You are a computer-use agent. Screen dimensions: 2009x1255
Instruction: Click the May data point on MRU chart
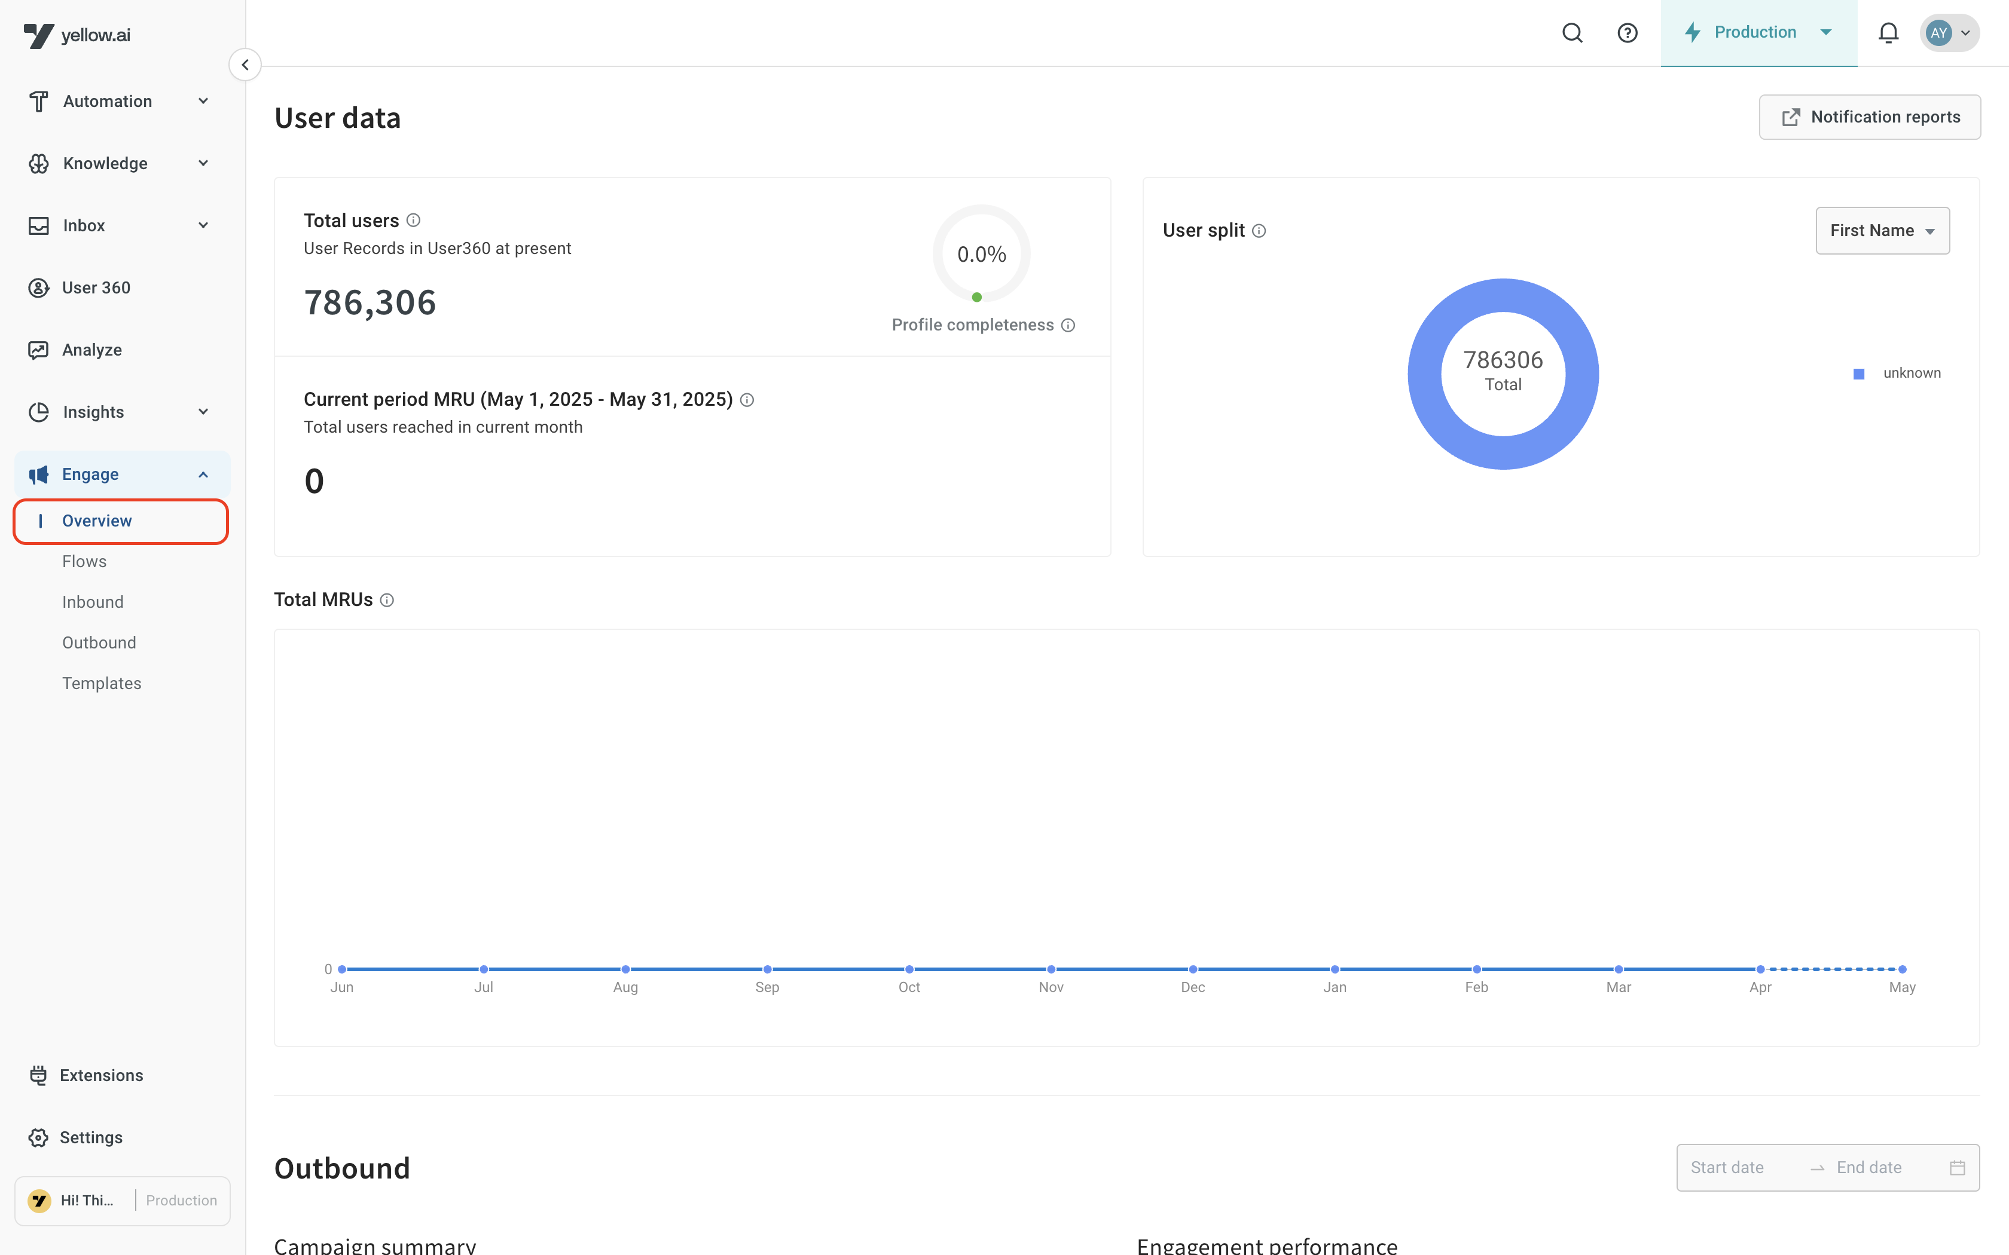tap(1902, 969)
